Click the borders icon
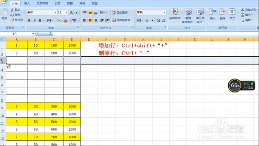Viewport: 259px width, 146px height. (x=49, y=20)
